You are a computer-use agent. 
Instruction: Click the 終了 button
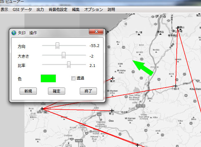[x=88, y=91]
